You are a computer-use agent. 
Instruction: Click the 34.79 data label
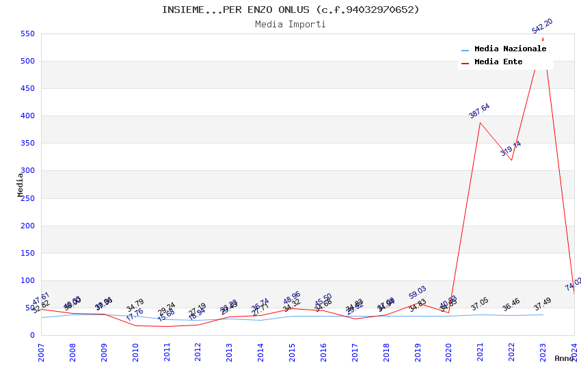(x=135, y=306)
